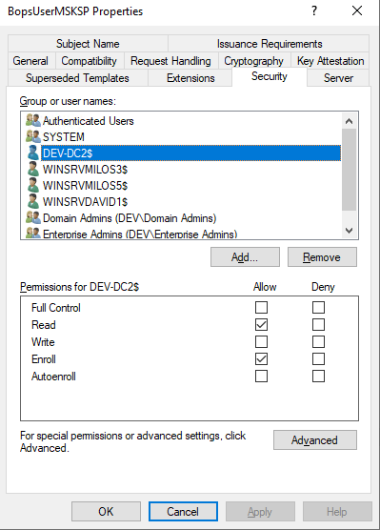Select the Authenticated Users group icon
The width and height of the screenshot is (380, 530).
[x=33, y=120]
